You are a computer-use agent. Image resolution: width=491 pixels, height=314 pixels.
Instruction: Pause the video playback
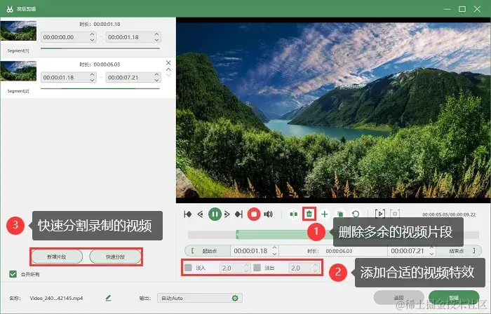click(215, 214)
